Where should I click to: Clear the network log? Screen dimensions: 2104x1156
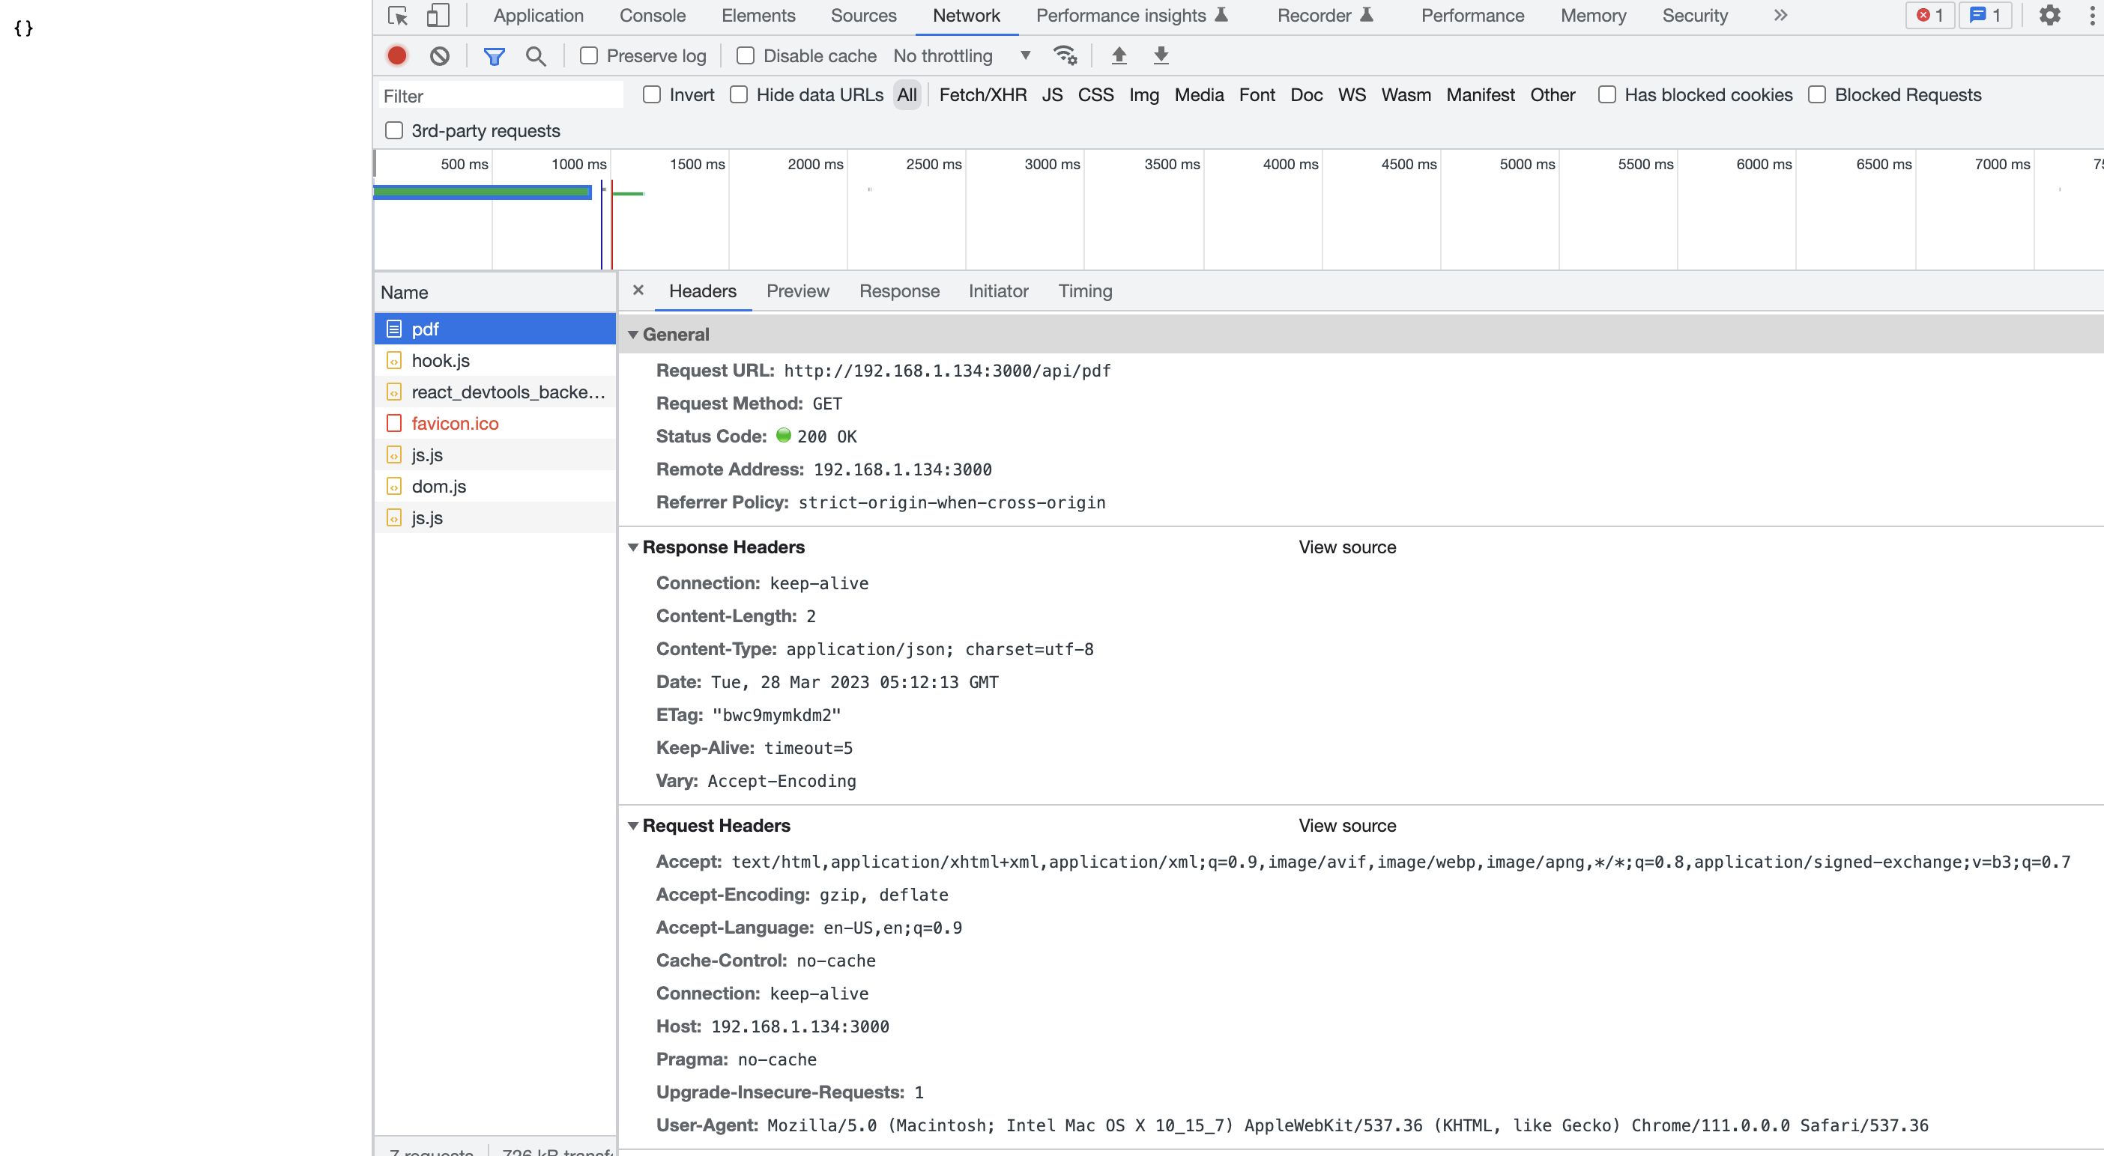click(x=439, y=55)
